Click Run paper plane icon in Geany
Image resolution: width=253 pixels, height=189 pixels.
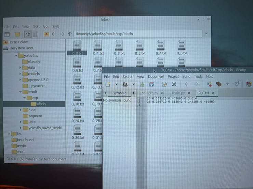236,84
